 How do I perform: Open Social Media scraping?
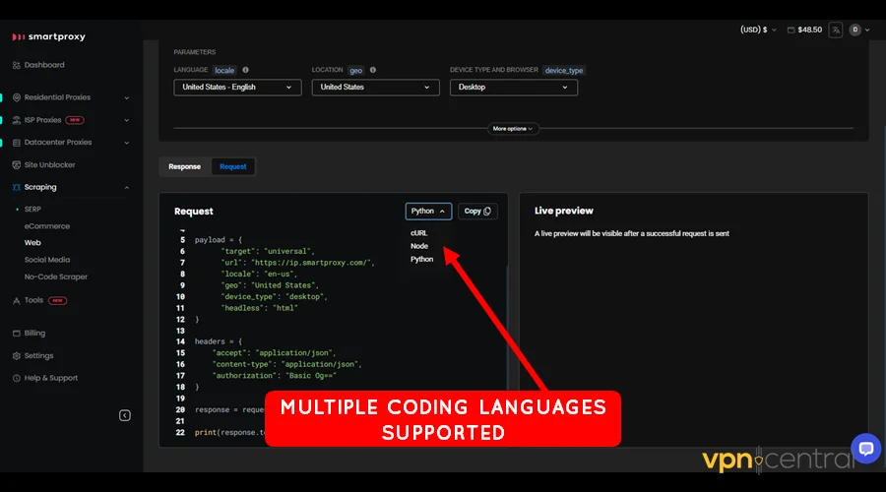click(x=47, y=260)
